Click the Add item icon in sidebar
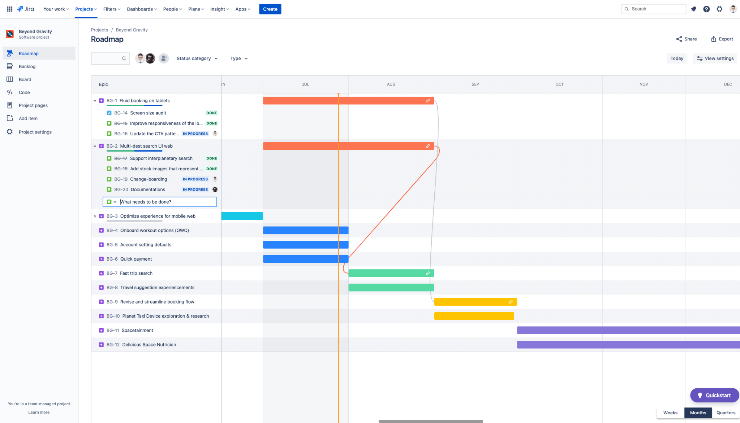This screenshot has width=740, height=423. point(10,118)
